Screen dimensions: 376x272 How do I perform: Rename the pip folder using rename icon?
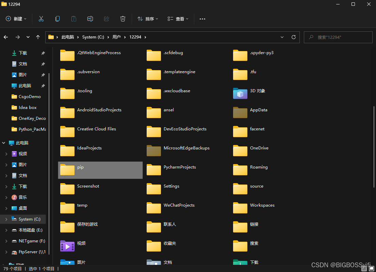coord(90,19)
